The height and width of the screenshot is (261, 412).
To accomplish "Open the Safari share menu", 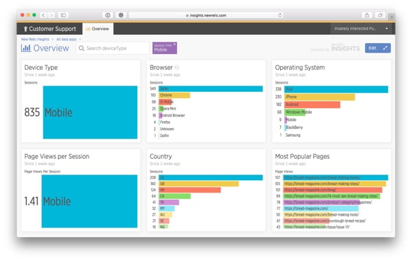I will (x=367, y=15).
